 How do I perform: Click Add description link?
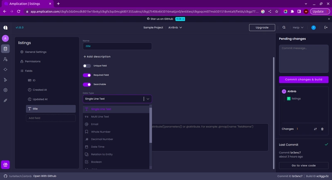(x=97, y=57)
